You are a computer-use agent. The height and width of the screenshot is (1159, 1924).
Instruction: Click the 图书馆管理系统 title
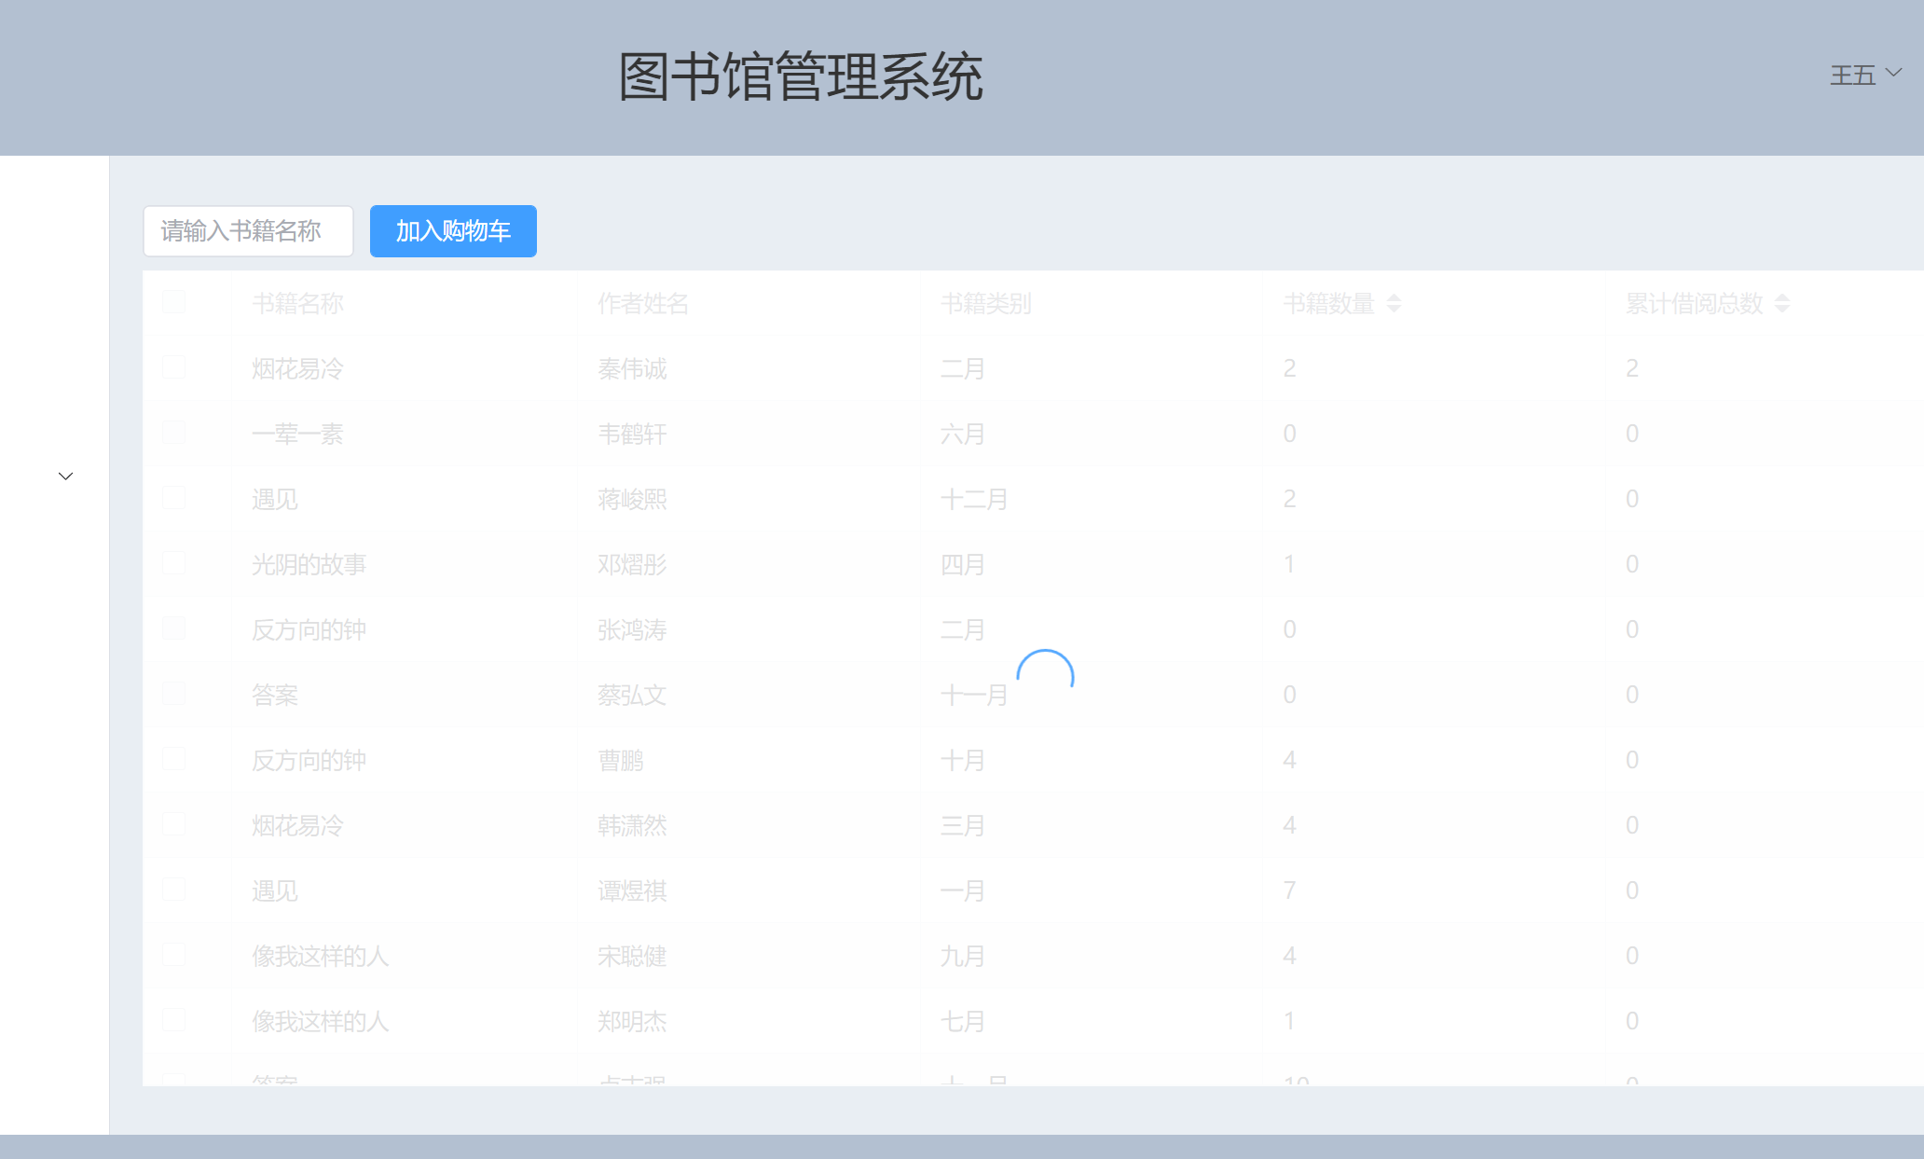801,76
